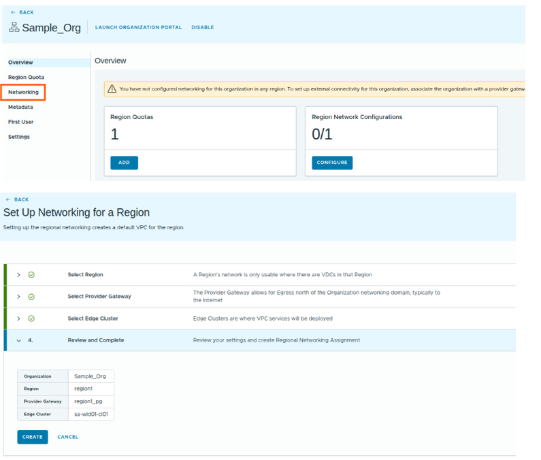541x460 pixels.
Task: Click the Sample_Org organization icon
Action: (x=14, y=28)
